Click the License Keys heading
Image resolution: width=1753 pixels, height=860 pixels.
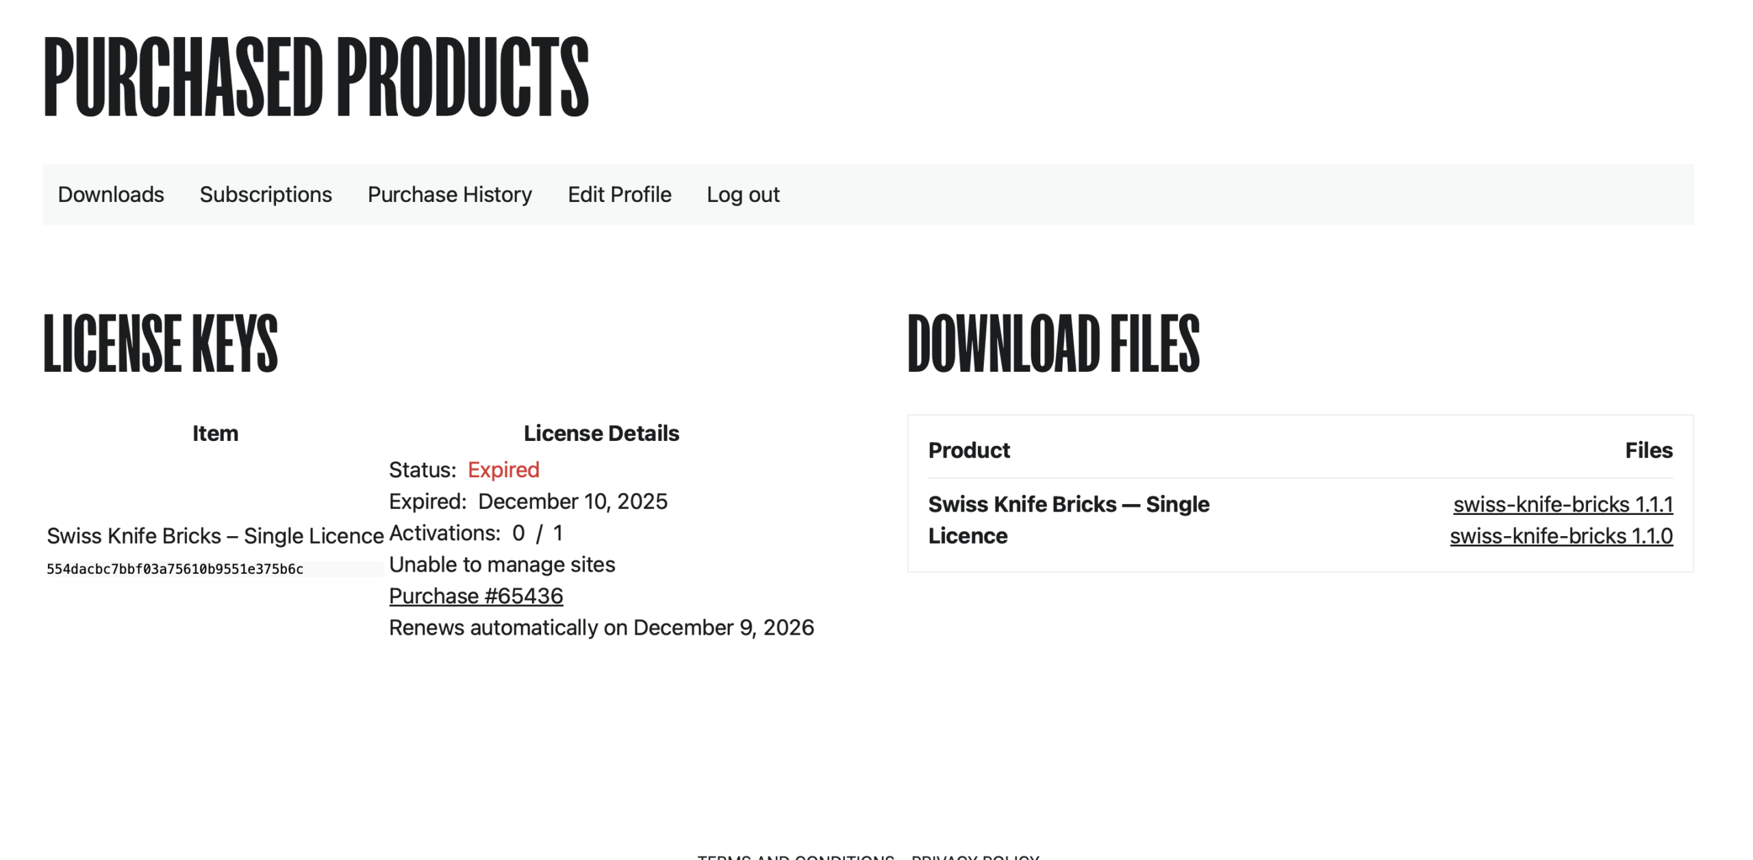160,343
